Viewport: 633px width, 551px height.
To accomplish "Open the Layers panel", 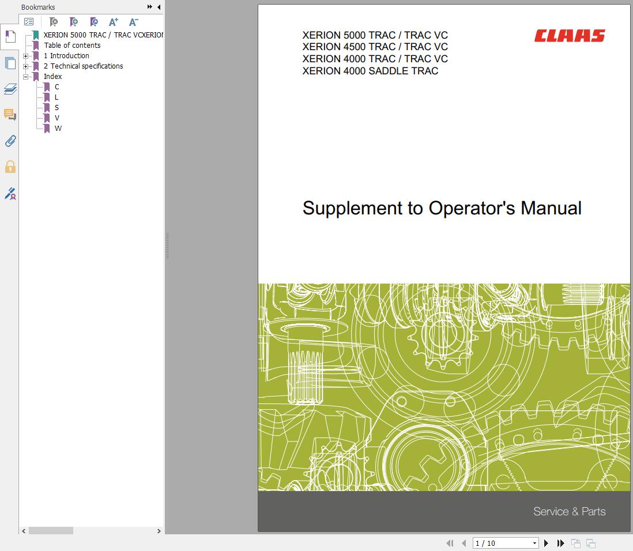I will point(10,89).
